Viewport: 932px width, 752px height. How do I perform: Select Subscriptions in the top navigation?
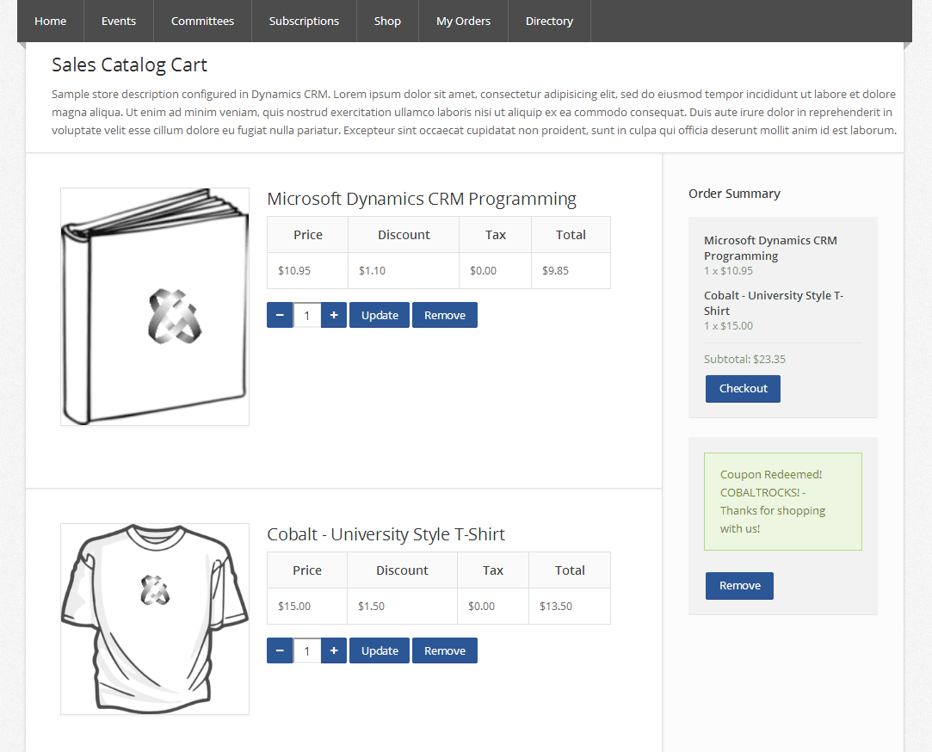(x=304, y=21)
